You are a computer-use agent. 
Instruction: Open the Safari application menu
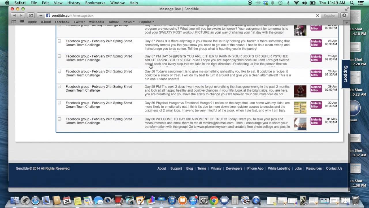click(20, 3)
